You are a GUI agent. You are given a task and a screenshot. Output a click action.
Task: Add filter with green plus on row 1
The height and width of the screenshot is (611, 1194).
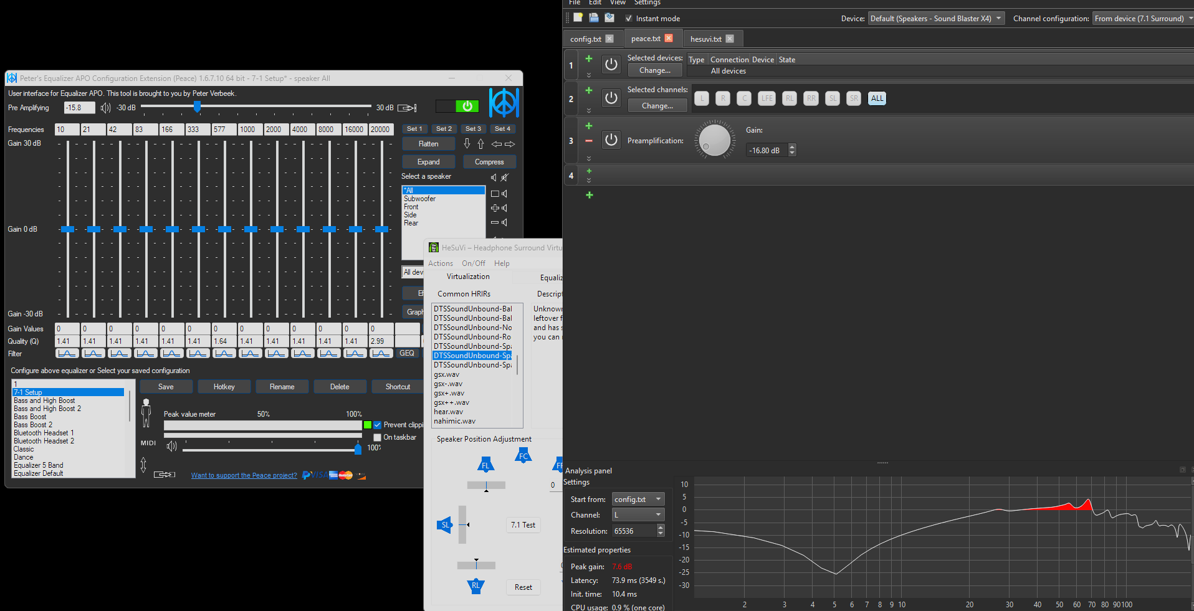(589, 58)
